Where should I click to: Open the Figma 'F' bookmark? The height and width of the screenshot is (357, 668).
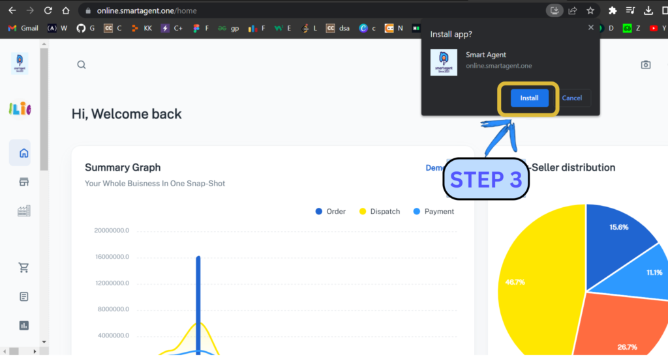(x=201, y=28)
